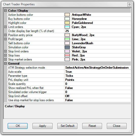Expand the Position entry price property
This screenshot has height=136, width=135.
click(5, 35)
